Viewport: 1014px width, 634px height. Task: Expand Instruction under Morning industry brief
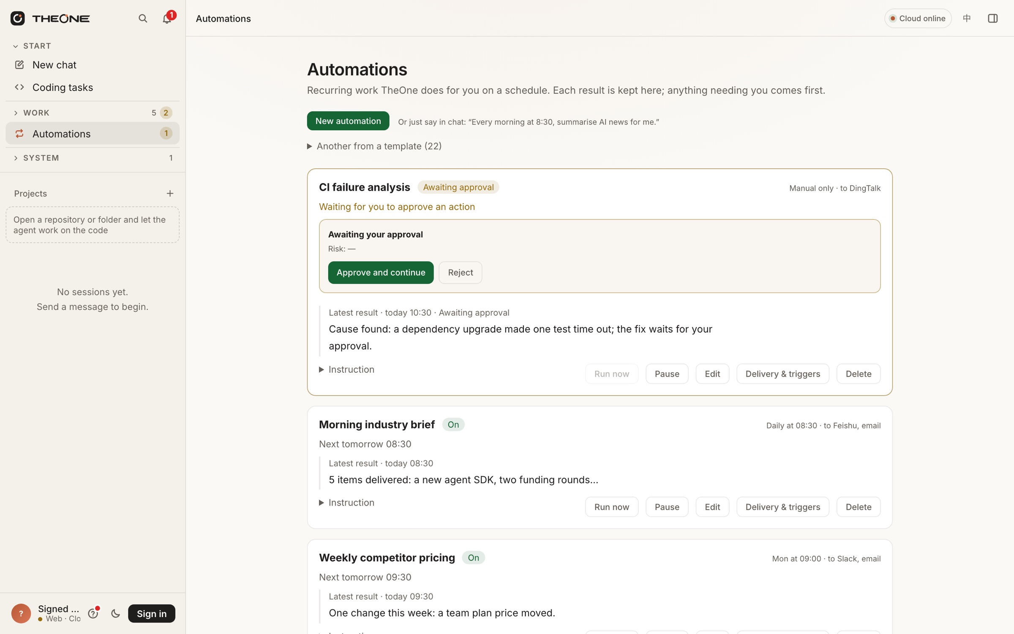pos(347,503)
